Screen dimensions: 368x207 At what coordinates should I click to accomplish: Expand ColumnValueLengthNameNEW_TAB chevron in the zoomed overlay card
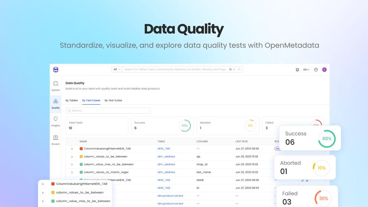tap(43, 184)
